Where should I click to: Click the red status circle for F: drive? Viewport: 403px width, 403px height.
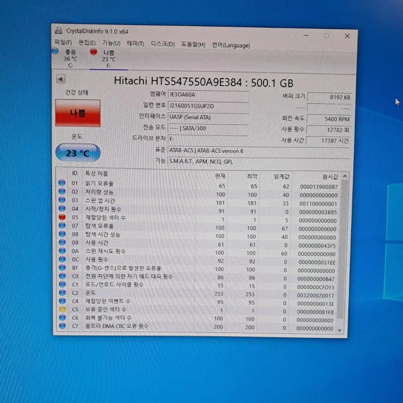pyautogui.click(x=94, y=52)
